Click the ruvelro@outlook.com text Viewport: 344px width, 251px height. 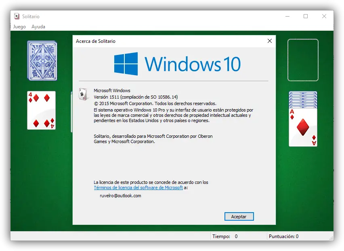[120, 196]
